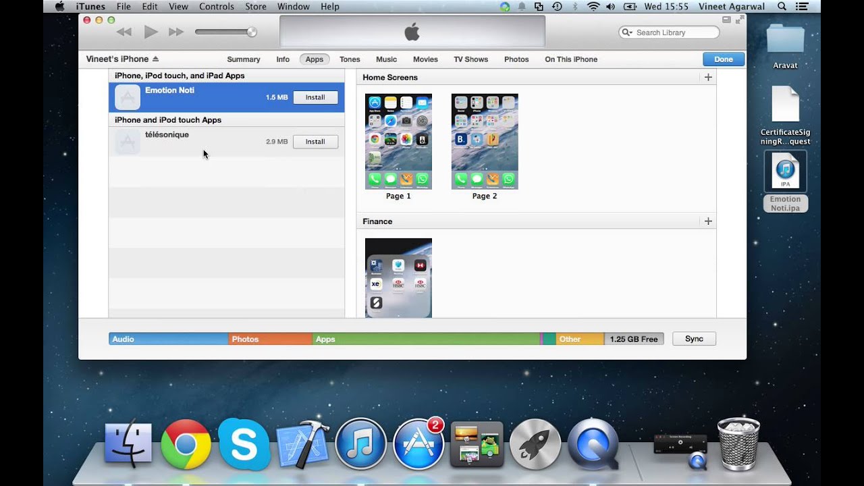
Task: Open the Apple menu
Action: click(59, 6)
